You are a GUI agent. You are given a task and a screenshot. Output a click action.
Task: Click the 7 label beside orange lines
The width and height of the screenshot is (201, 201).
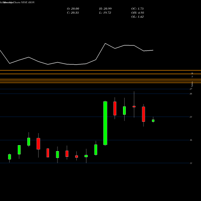[x=192, y=77]
